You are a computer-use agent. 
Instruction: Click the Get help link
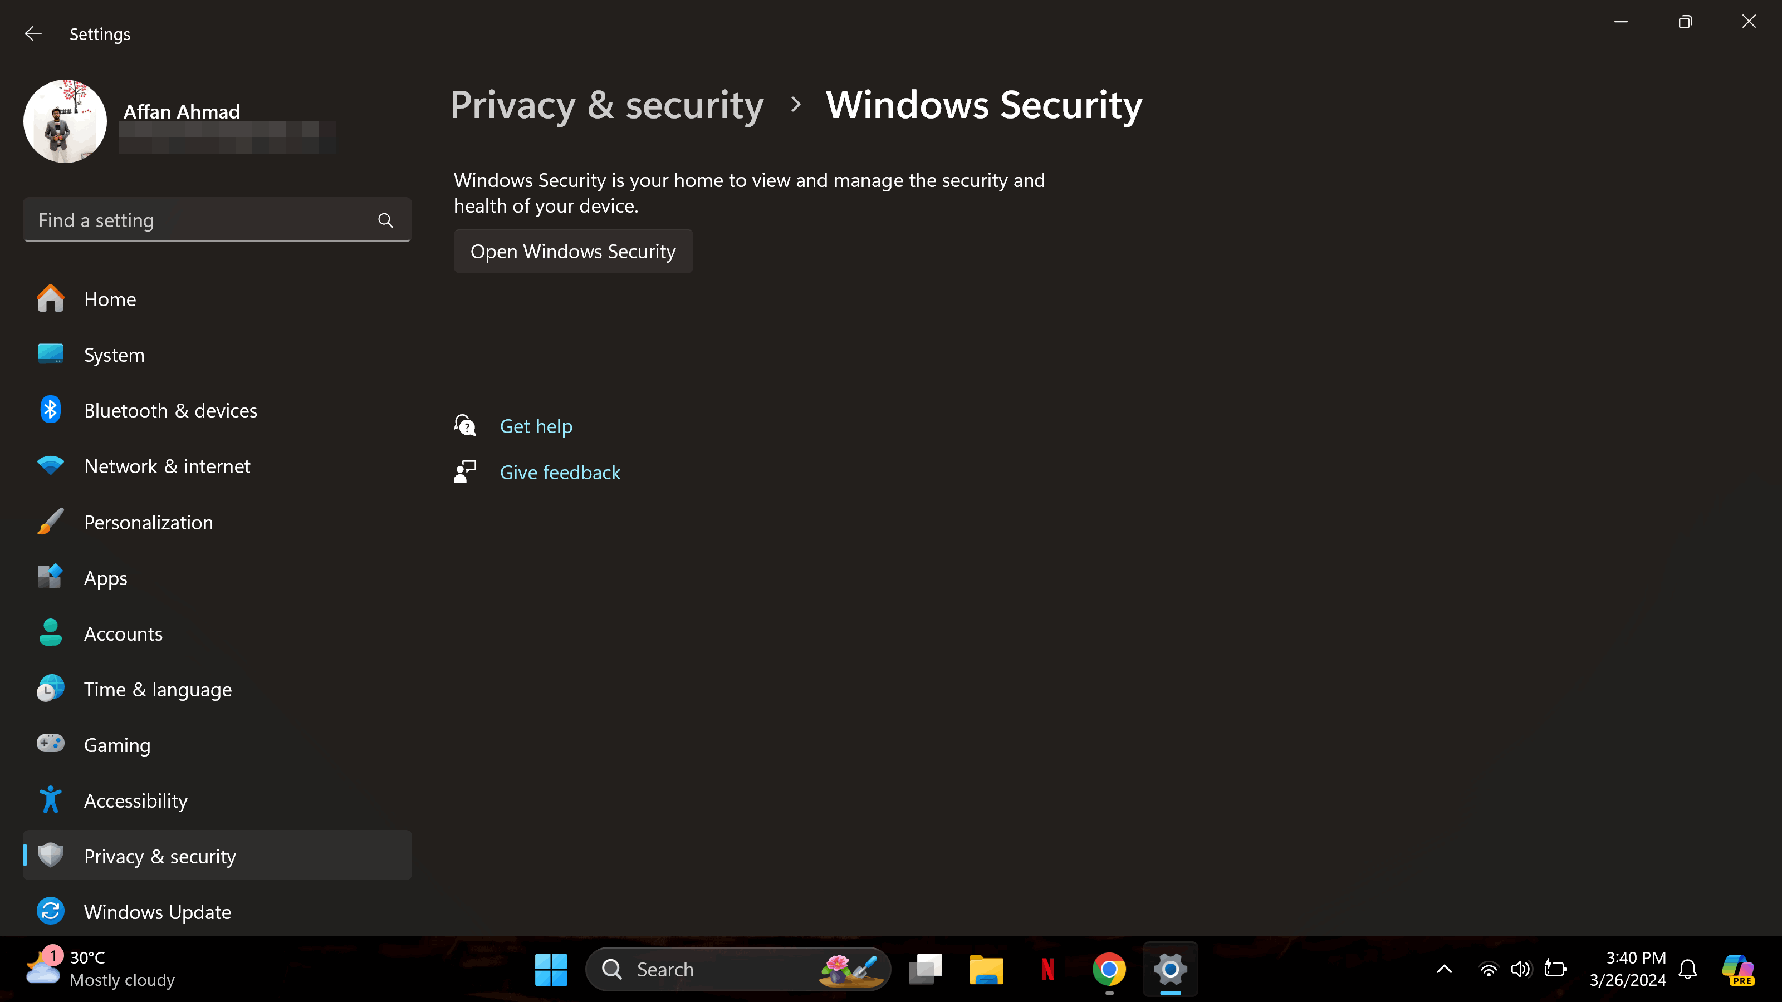point(536,426)
